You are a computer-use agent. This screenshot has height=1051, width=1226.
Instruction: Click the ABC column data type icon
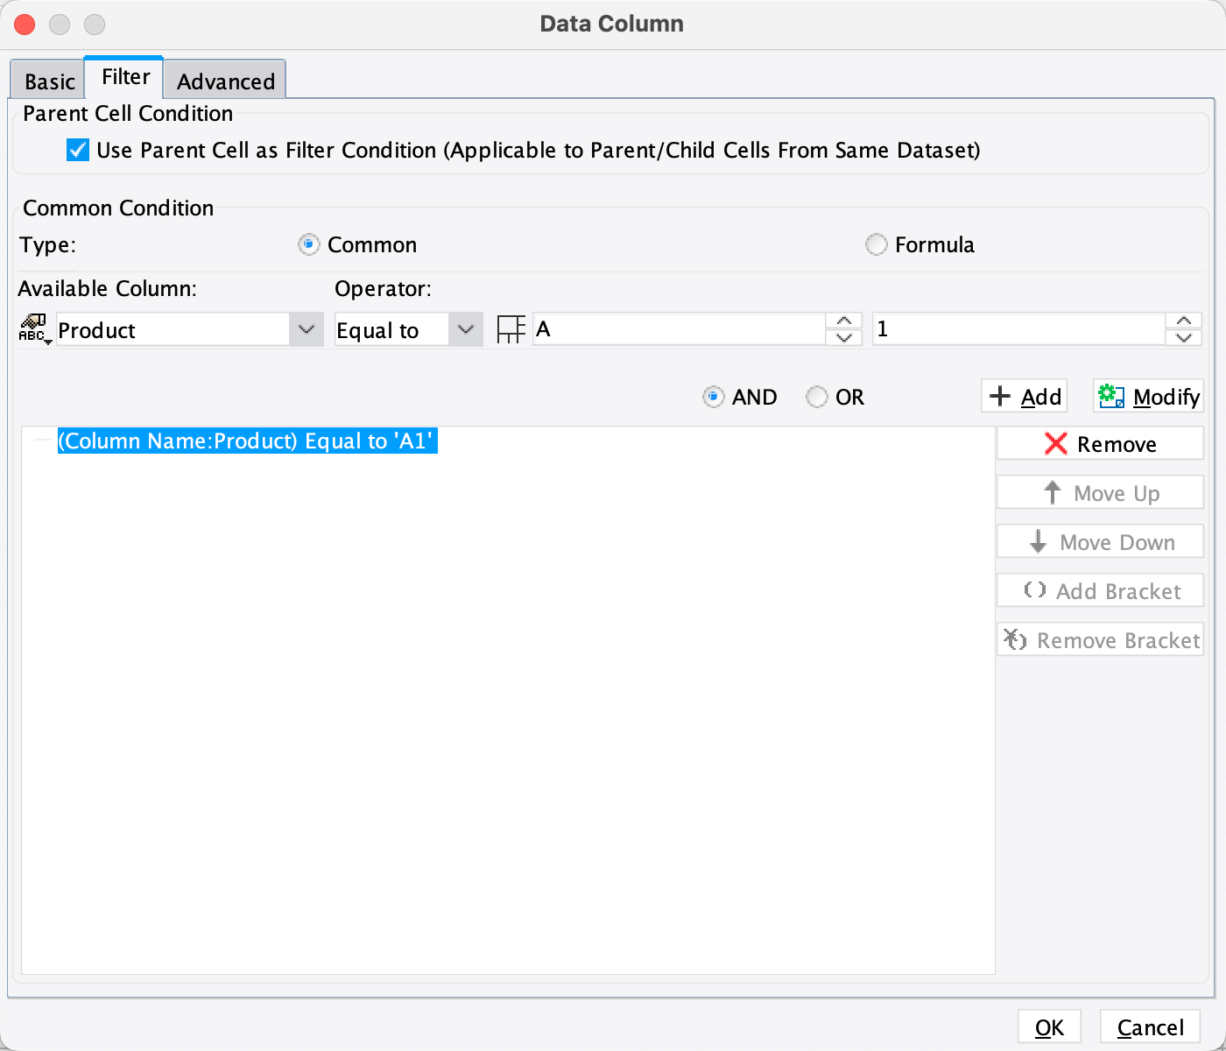32,330
